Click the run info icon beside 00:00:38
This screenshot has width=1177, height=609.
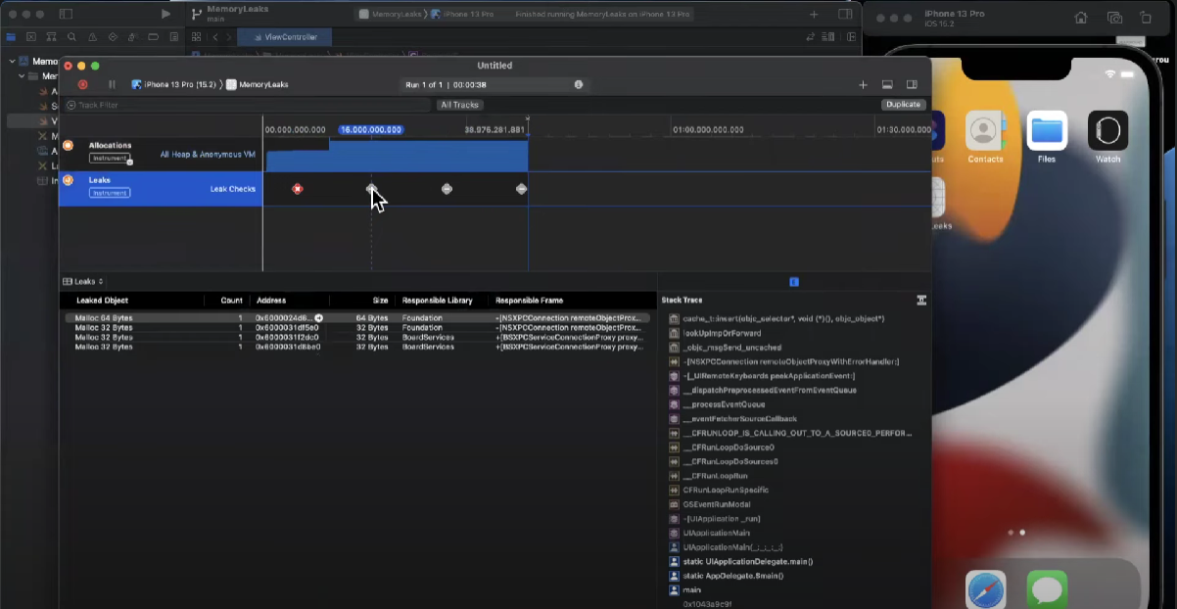(579, 85)
